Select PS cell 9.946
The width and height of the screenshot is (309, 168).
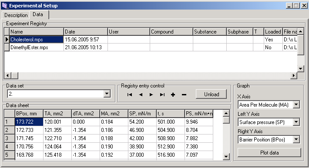tap(199, 122)
